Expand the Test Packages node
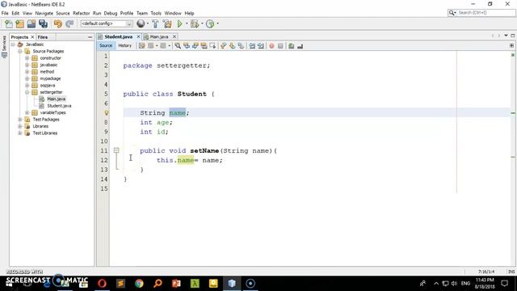The width and height of the screenshot is (517, 291). [19, 120]
